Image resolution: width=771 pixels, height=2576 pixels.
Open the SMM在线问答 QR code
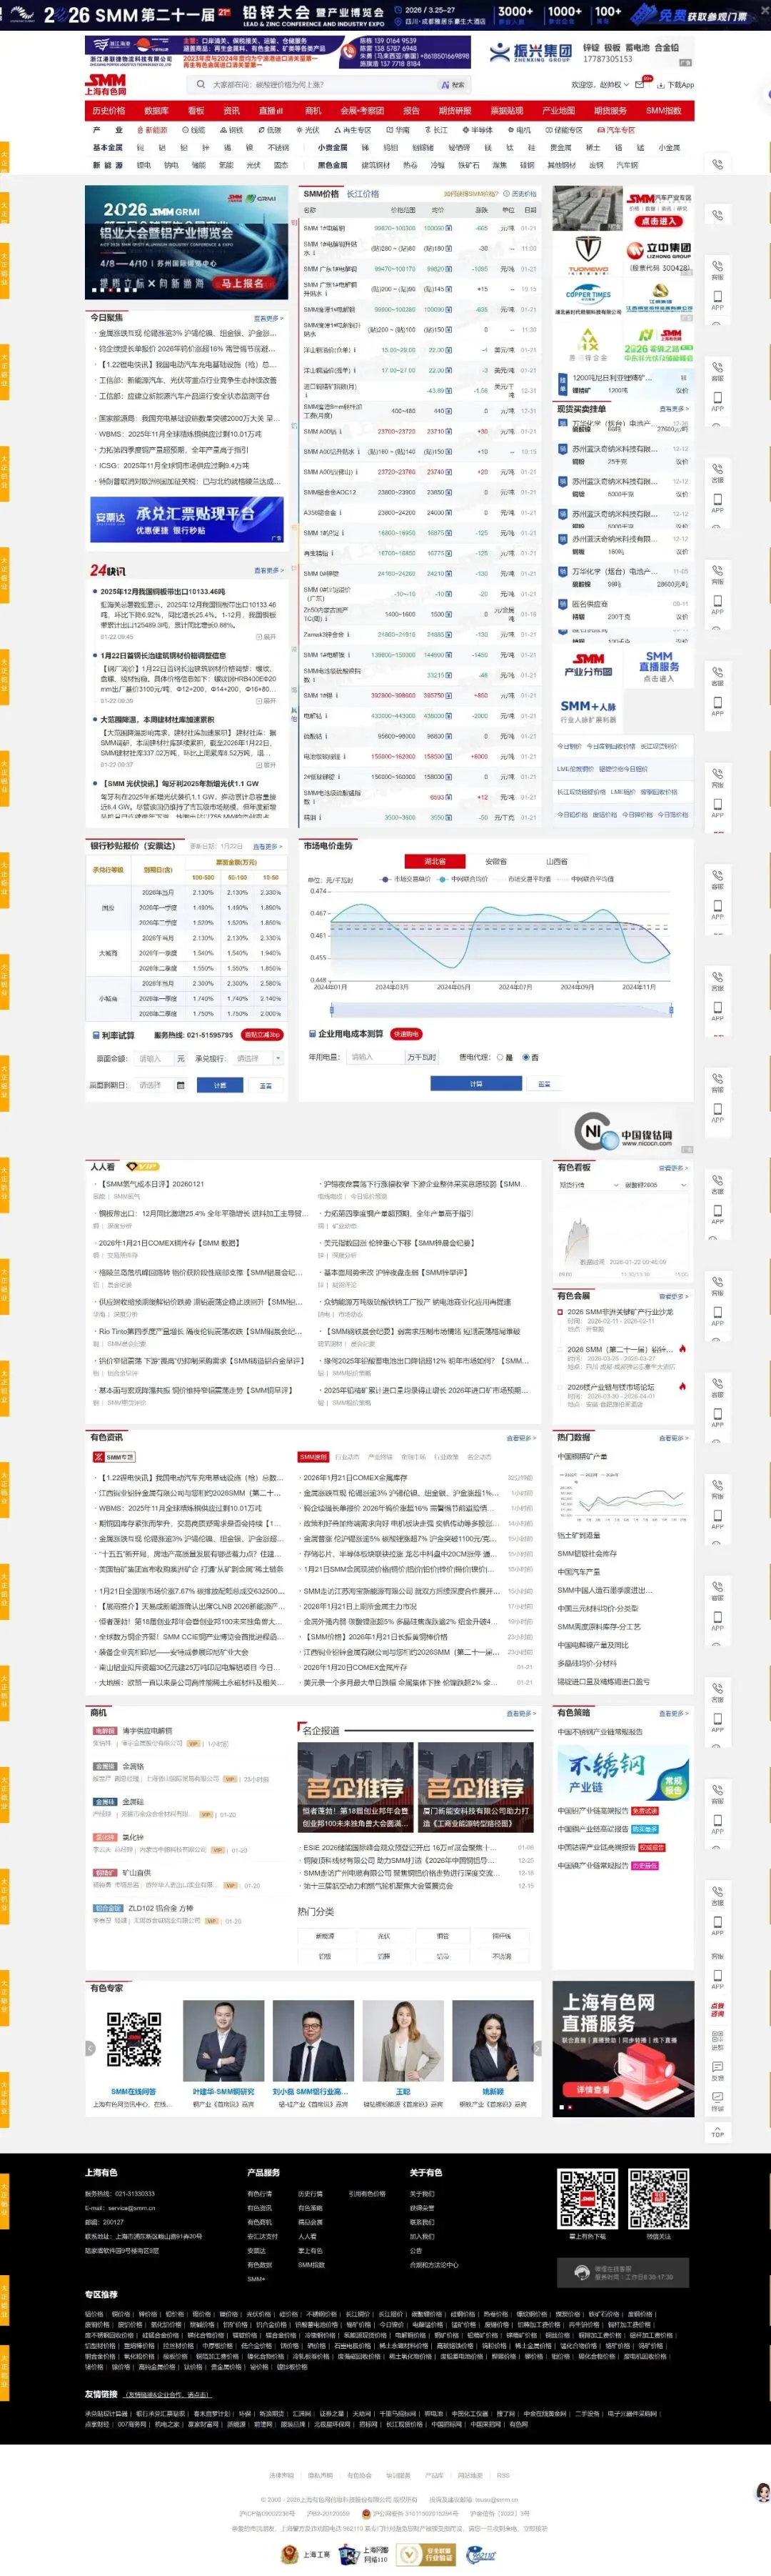tap(133, 2041)
